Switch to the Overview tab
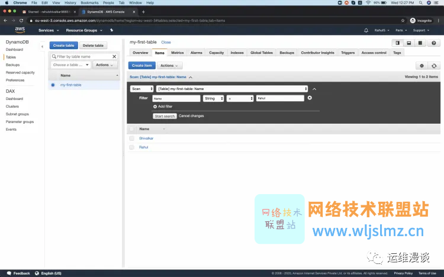 pos(140,53)
